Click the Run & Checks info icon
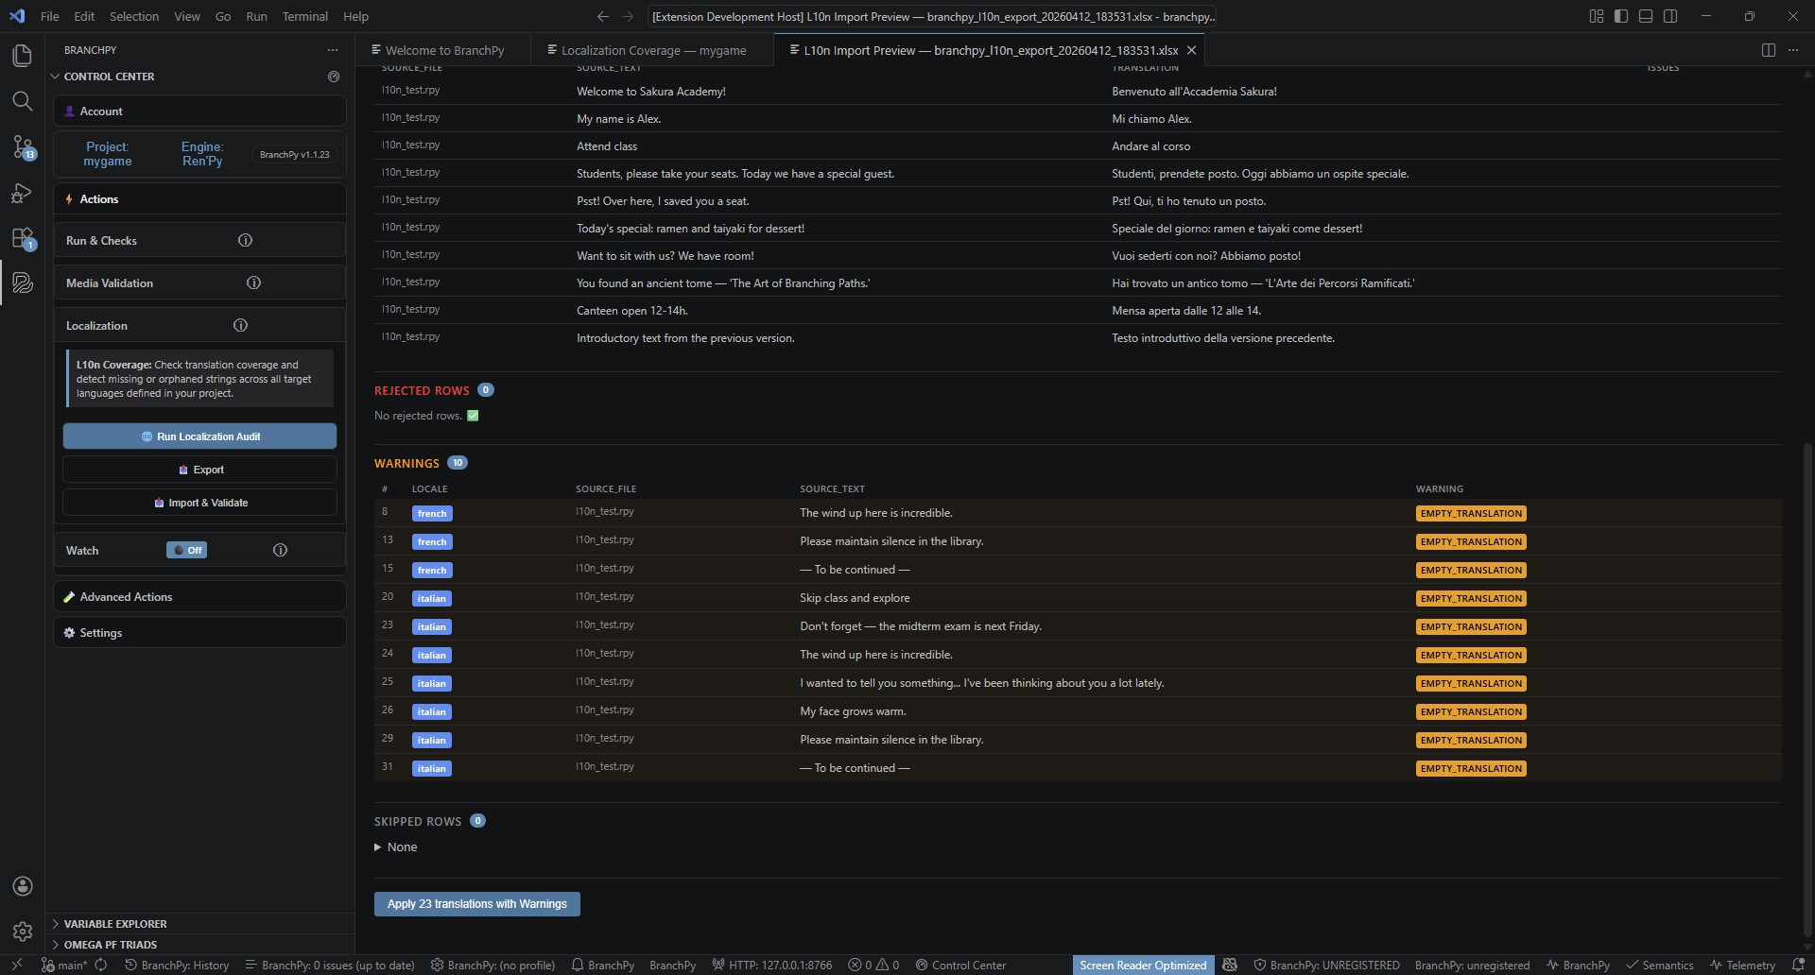This screenshot has height=975, width=1815. click(x=245, y=241)
